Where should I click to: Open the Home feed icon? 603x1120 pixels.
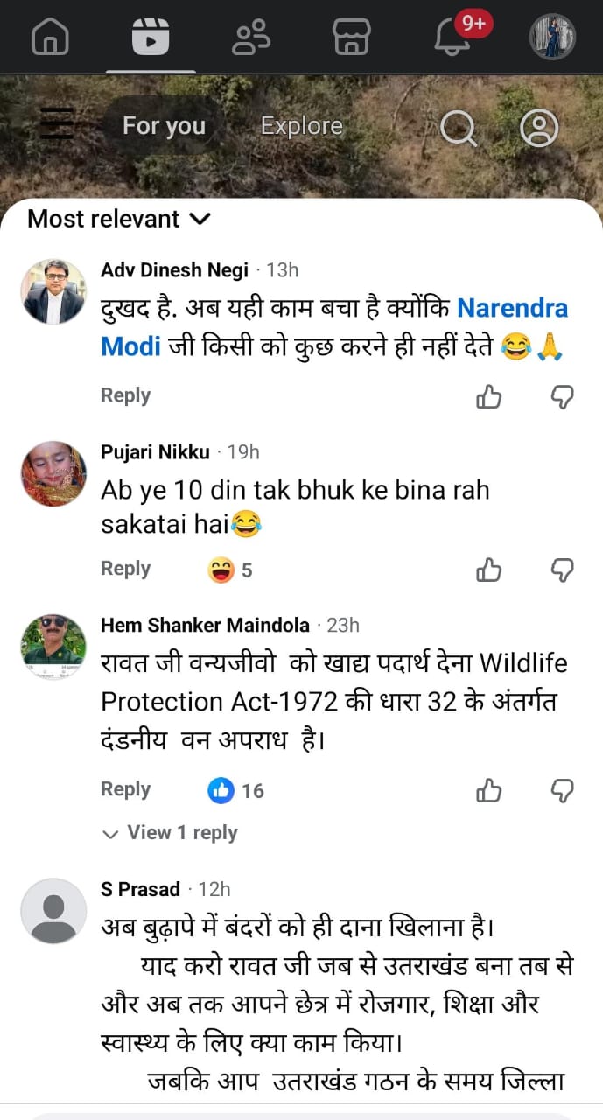coord(50,37)
